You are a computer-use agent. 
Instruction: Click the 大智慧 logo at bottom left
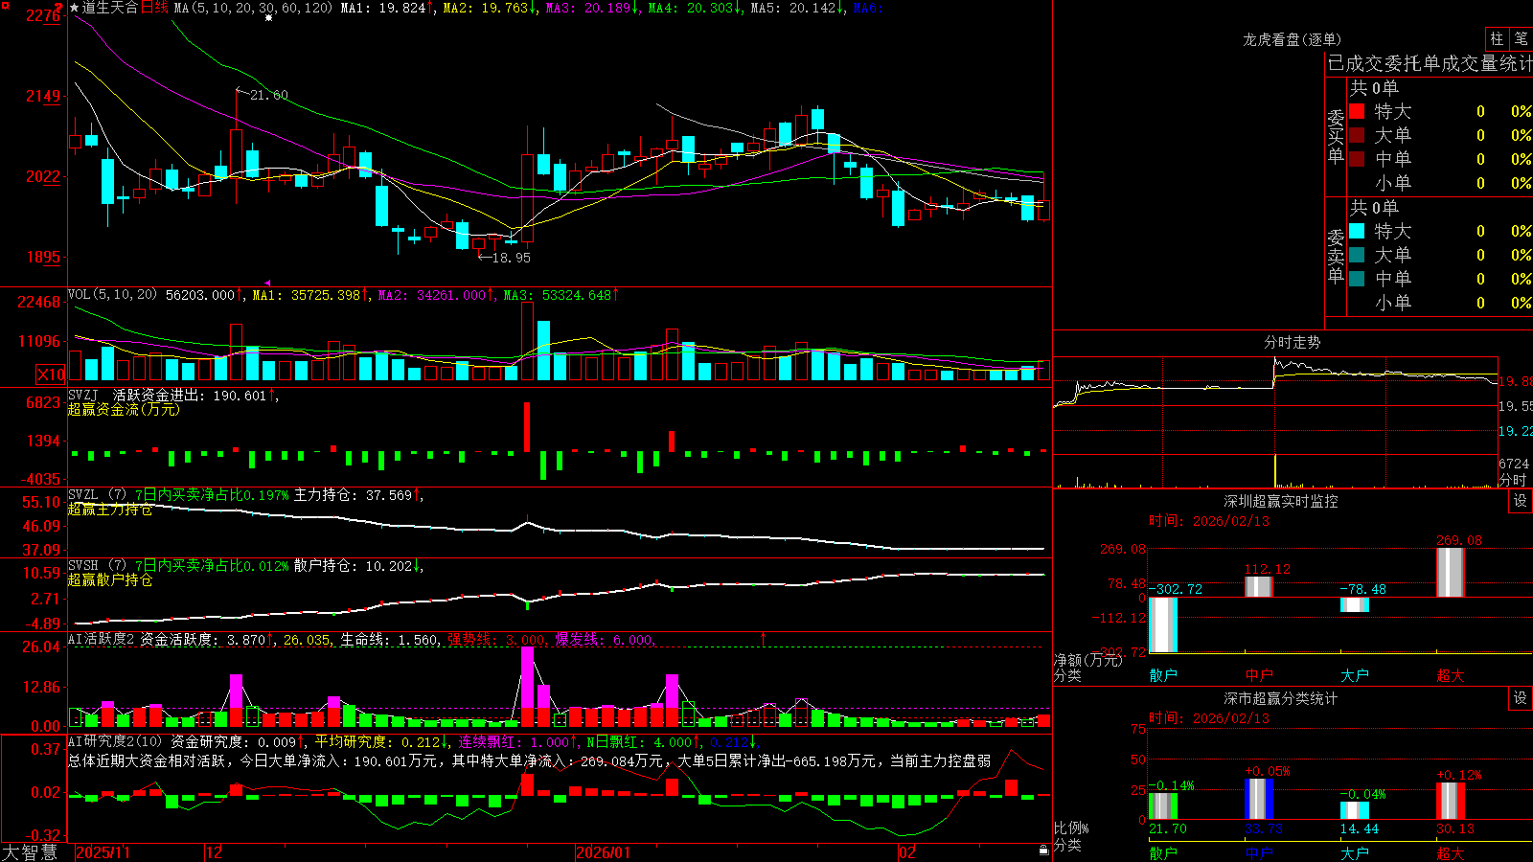click(x=30, y=852)
